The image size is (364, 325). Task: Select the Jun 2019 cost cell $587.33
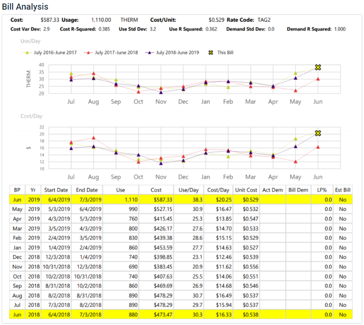coord(162,200)
